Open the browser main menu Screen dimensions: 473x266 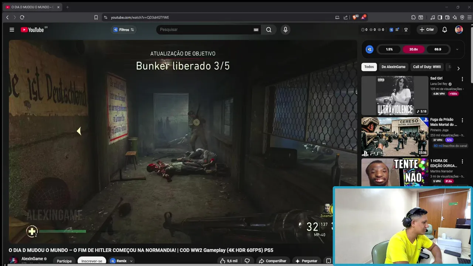coord(470,17)
